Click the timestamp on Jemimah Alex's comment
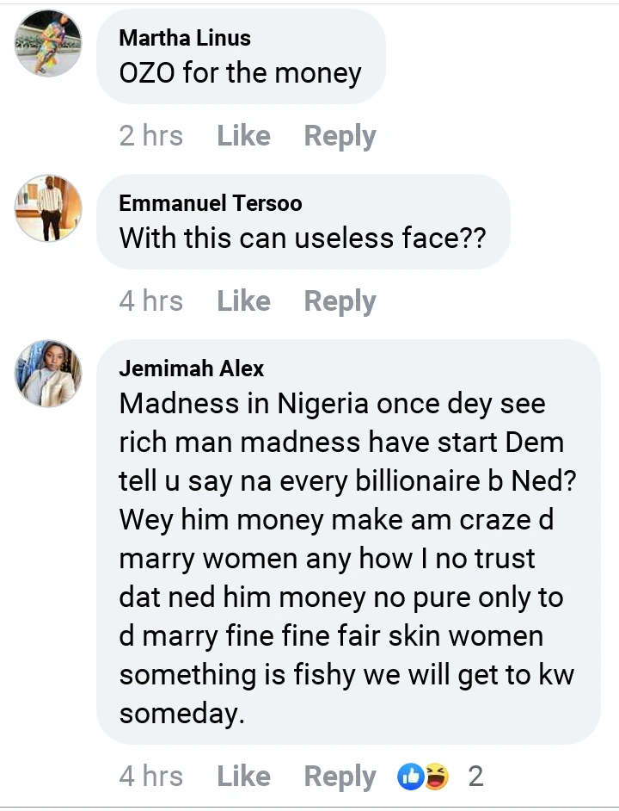 pyautogui.click(x=150, y=777)
